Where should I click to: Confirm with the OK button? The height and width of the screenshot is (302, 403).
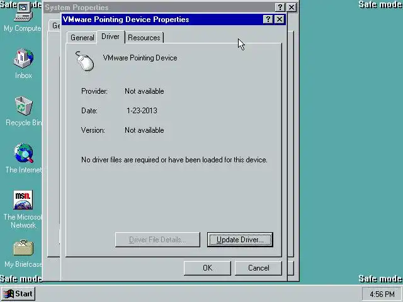coord(207,268)
